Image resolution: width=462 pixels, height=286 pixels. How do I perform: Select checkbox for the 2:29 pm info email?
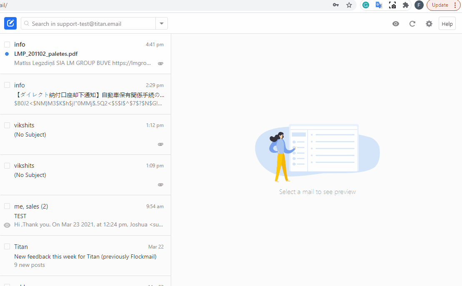click(7, 85)
